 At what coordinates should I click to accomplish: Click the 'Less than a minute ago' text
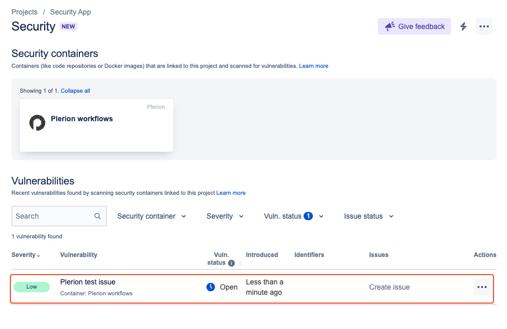[x=265, y=287]
